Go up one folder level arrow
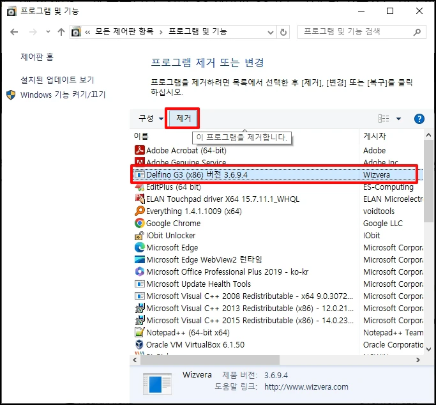The height and width of the screenshot is (405, 436). pos(61,32)
